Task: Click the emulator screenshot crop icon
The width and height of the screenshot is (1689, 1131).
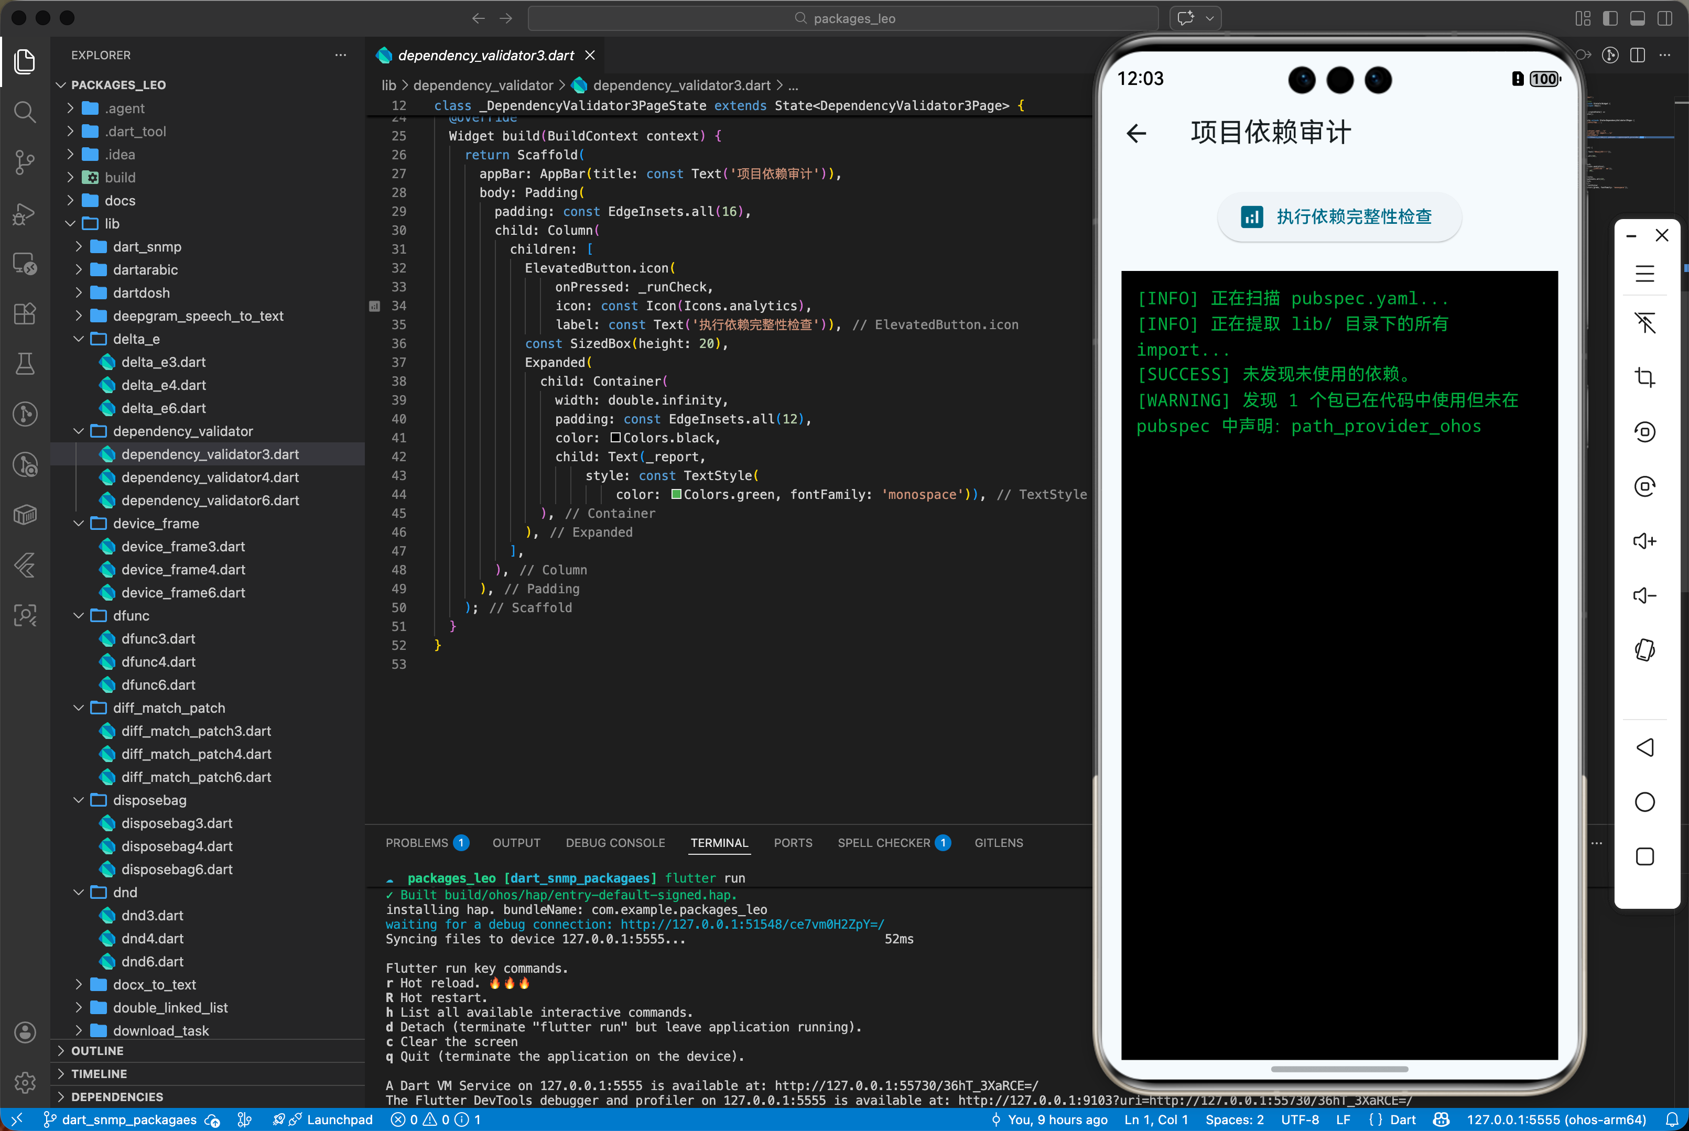Action: (x=1644, y=377)
